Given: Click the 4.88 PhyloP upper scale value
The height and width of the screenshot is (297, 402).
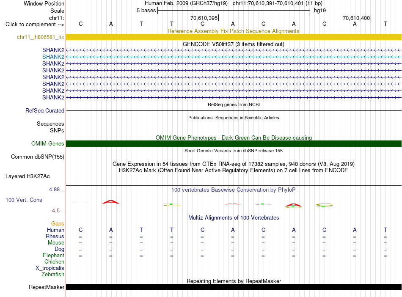Looking at the screenshot, I should (54, 190).
